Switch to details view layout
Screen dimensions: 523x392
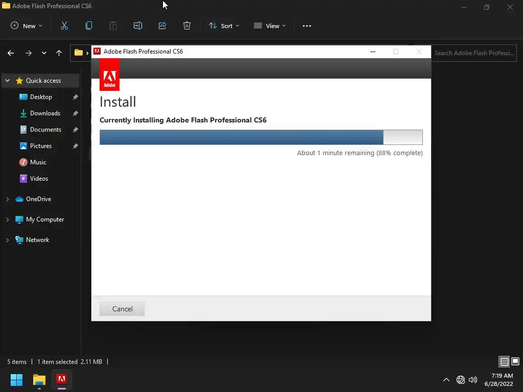[x=504, y=361]
